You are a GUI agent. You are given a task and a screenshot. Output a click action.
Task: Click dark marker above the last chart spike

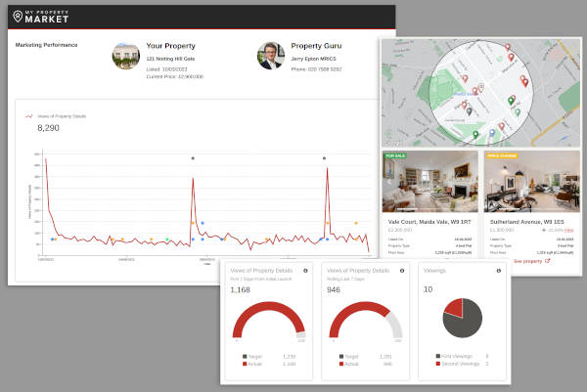click(324, 158)
